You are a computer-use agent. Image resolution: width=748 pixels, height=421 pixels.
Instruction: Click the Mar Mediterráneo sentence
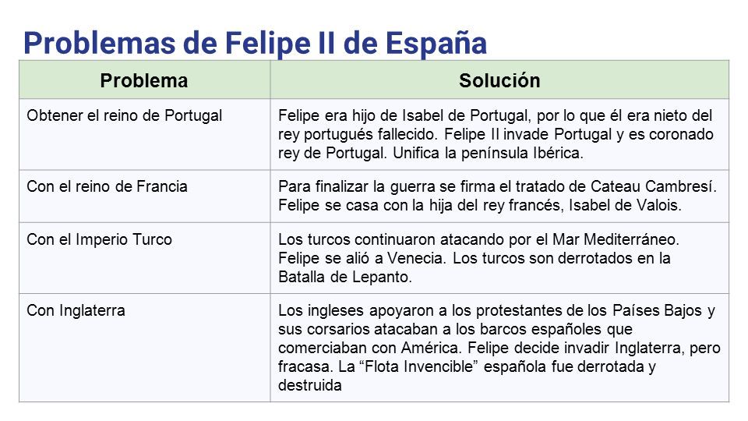[x=478, y=239]
